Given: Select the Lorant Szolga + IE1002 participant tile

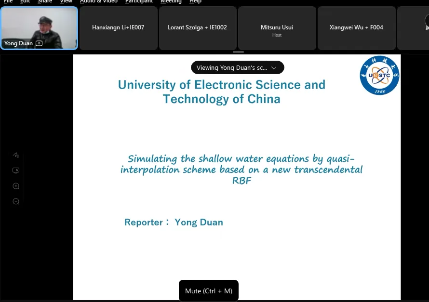Looking at the screenshot, I should [x=198, y=28].
